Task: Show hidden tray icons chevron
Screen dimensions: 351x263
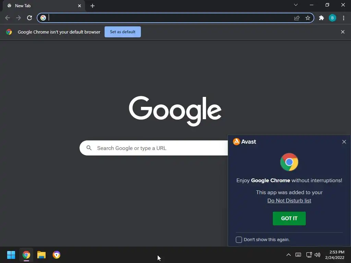Action: click(x=289, y=255)
